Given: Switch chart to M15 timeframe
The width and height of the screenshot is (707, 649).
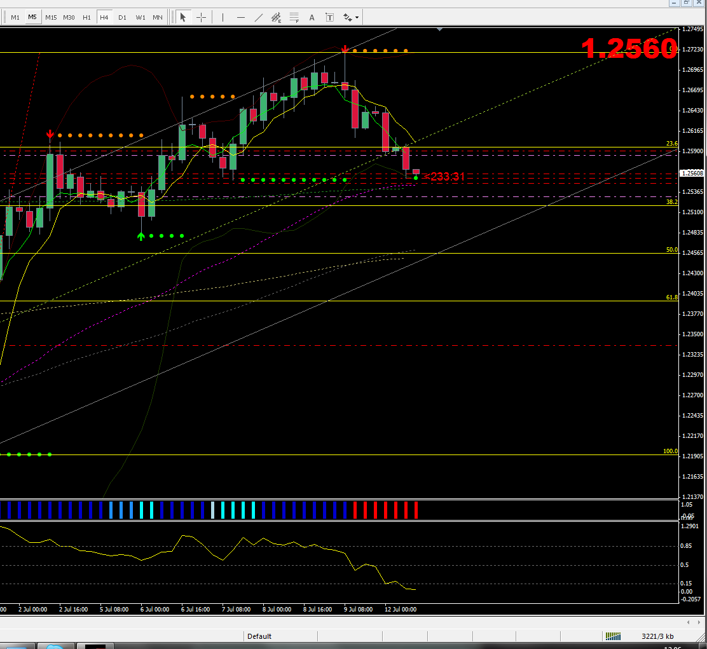Looking at the screenshot, I should [x=51, y=18].
